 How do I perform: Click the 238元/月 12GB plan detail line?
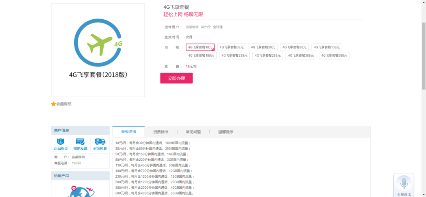point(155,177)
